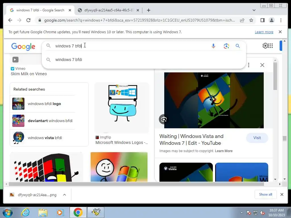This screenshot has height=218, width=291.
Task: Expand the tab search dropdown
Action: click(x=254, y=10)
